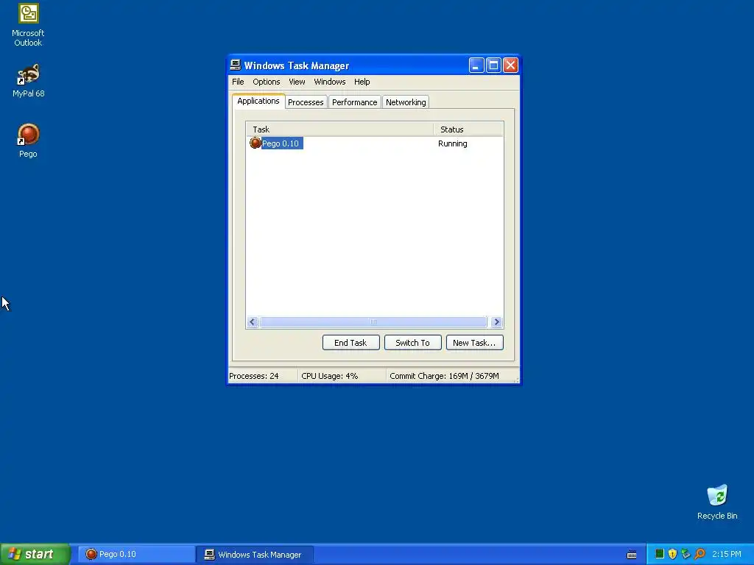Select the MyPal 68 desktop shortcut

(x=28, y=81)
